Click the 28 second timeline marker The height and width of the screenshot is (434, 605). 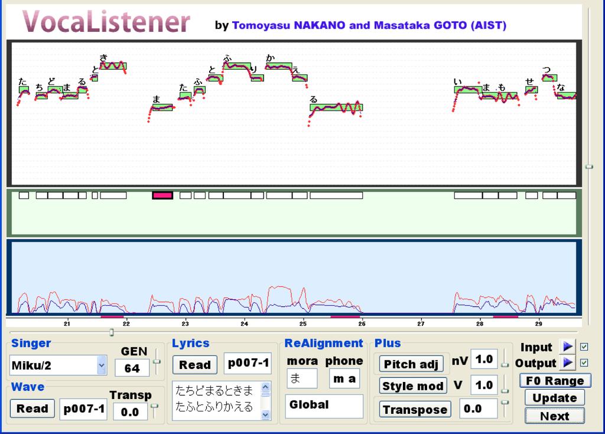[480, 324]
